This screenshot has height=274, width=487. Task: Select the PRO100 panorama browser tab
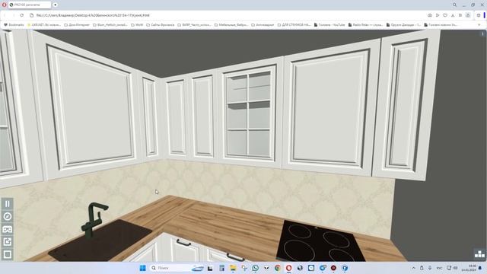[x=30, y=5]
